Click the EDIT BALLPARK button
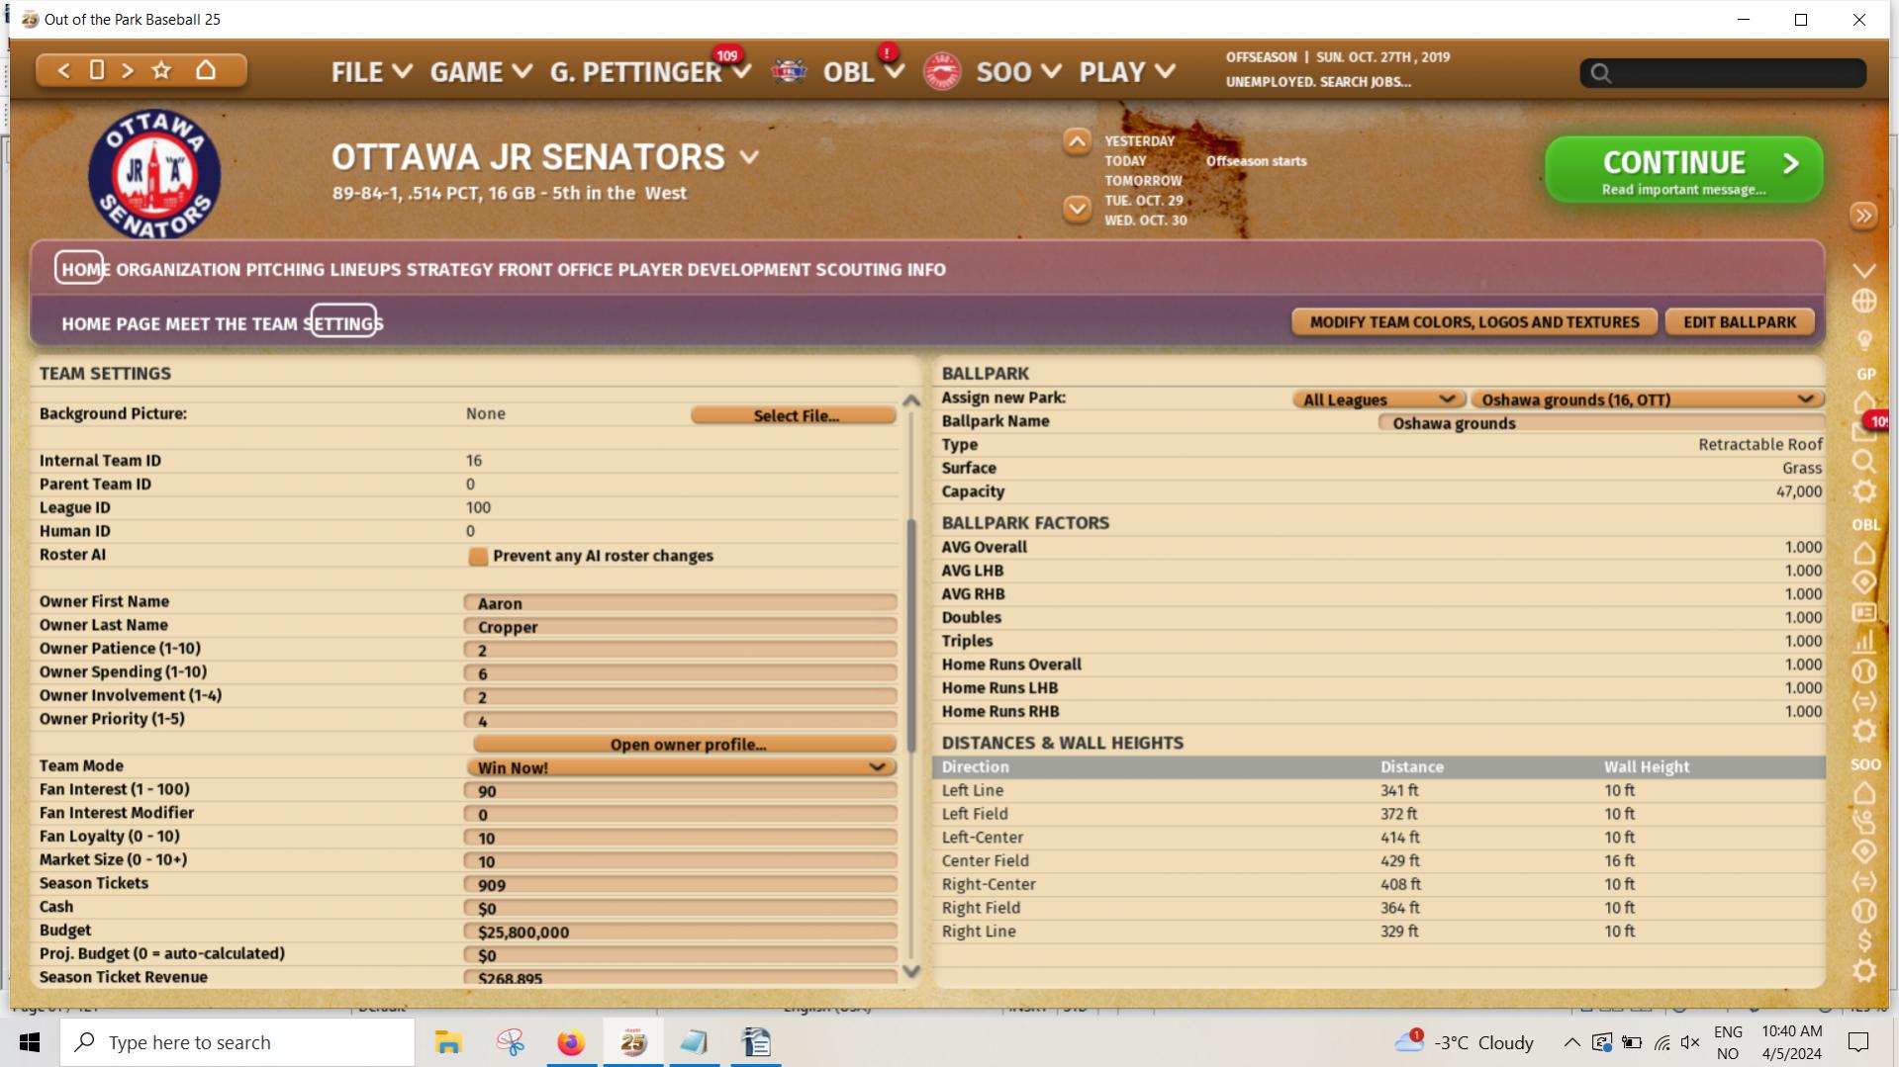The width and height of the screenshot is (1899, 1067). [1739, 322]
